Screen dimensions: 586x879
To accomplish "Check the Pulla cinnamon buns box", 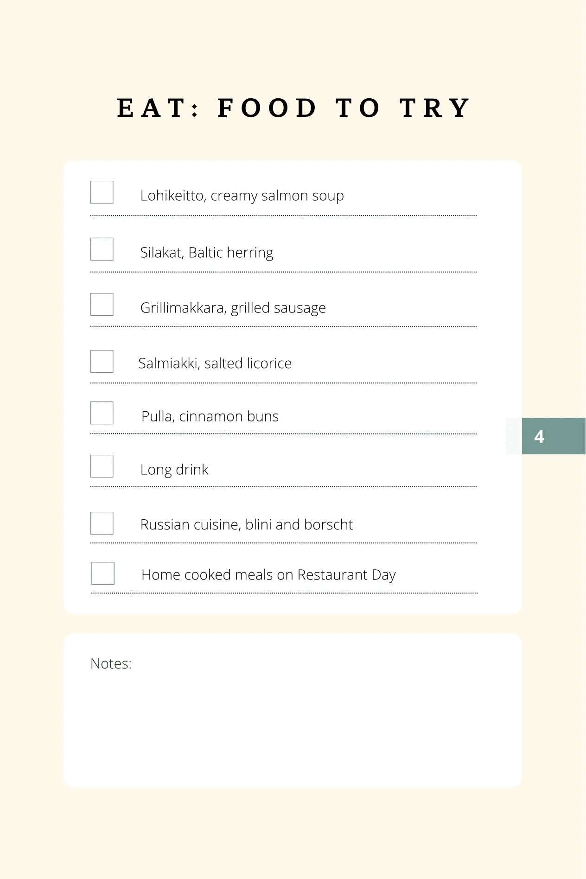I will tap(102, 413).
